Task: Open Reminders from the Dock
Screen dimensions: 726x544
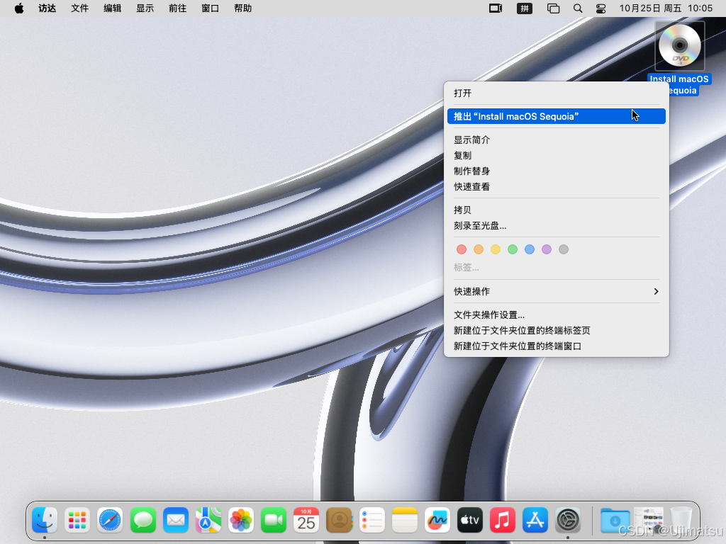Action: pos(372,520)
